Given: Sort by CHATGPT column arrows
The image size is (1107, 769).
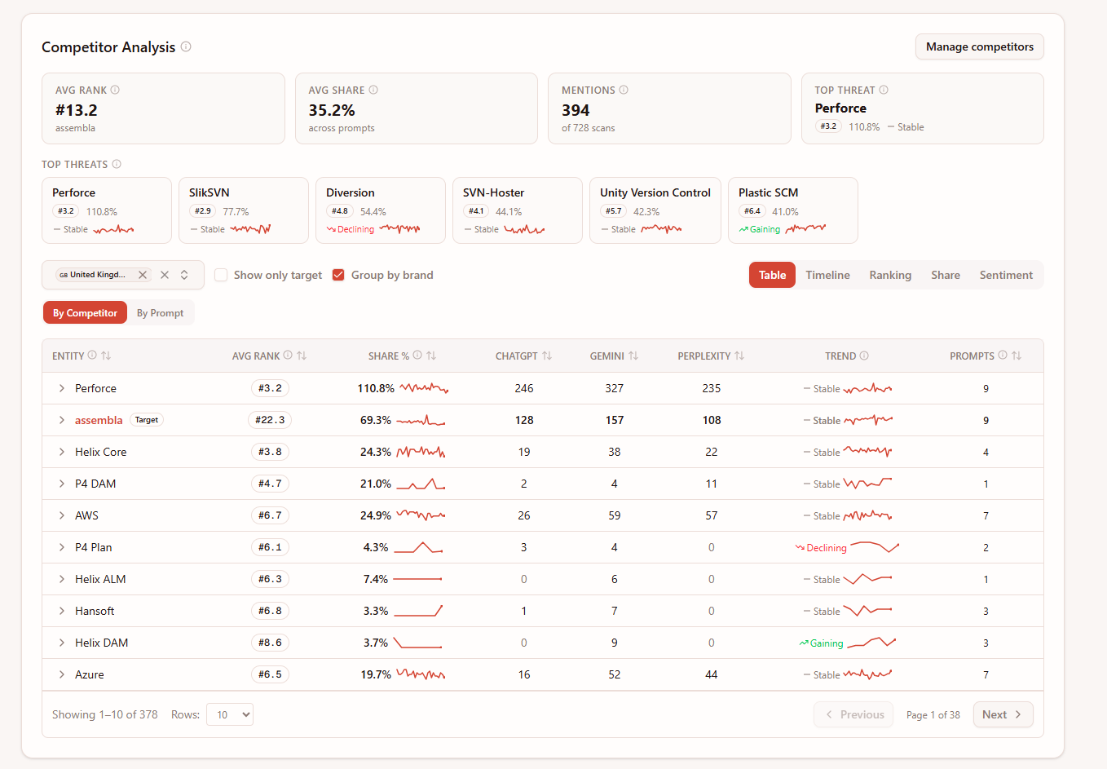Looking at the screenshot, I should tap(547, 356).
